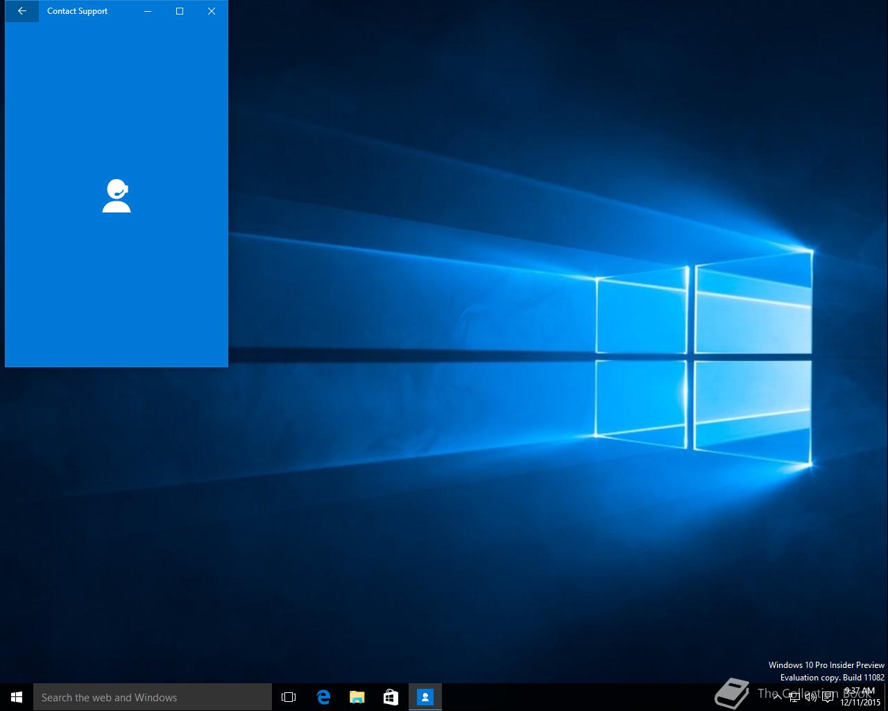Go back in Contact Support window
Viewport: 888px width, 711px height.
pos(22,11)
